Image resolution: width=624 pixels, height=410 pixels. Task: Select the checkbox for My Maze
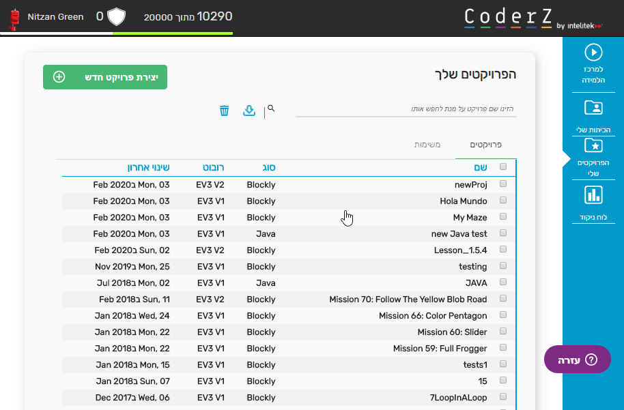pyautogui.click(x=503, y=217)
